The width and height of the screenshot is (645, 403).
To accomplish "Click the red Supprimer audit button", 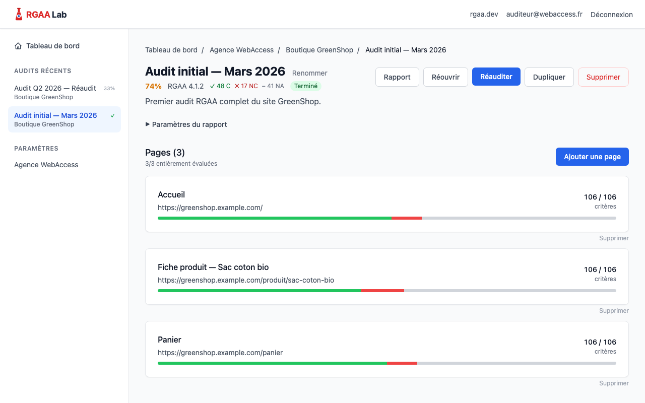I will coord(603,77).
